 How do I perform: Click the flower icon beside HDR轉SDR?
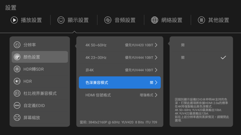tap(17, 69)
